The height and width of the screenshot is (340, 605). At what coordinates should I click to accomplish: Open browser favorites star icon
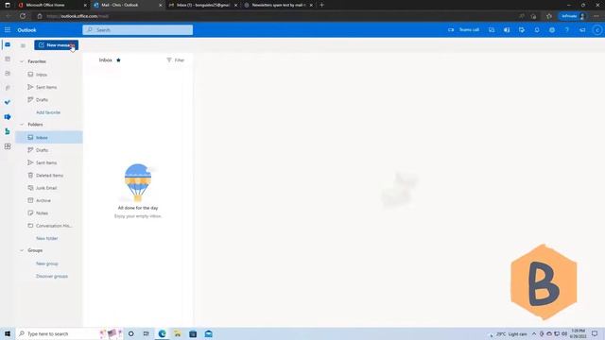coord(549,16)
